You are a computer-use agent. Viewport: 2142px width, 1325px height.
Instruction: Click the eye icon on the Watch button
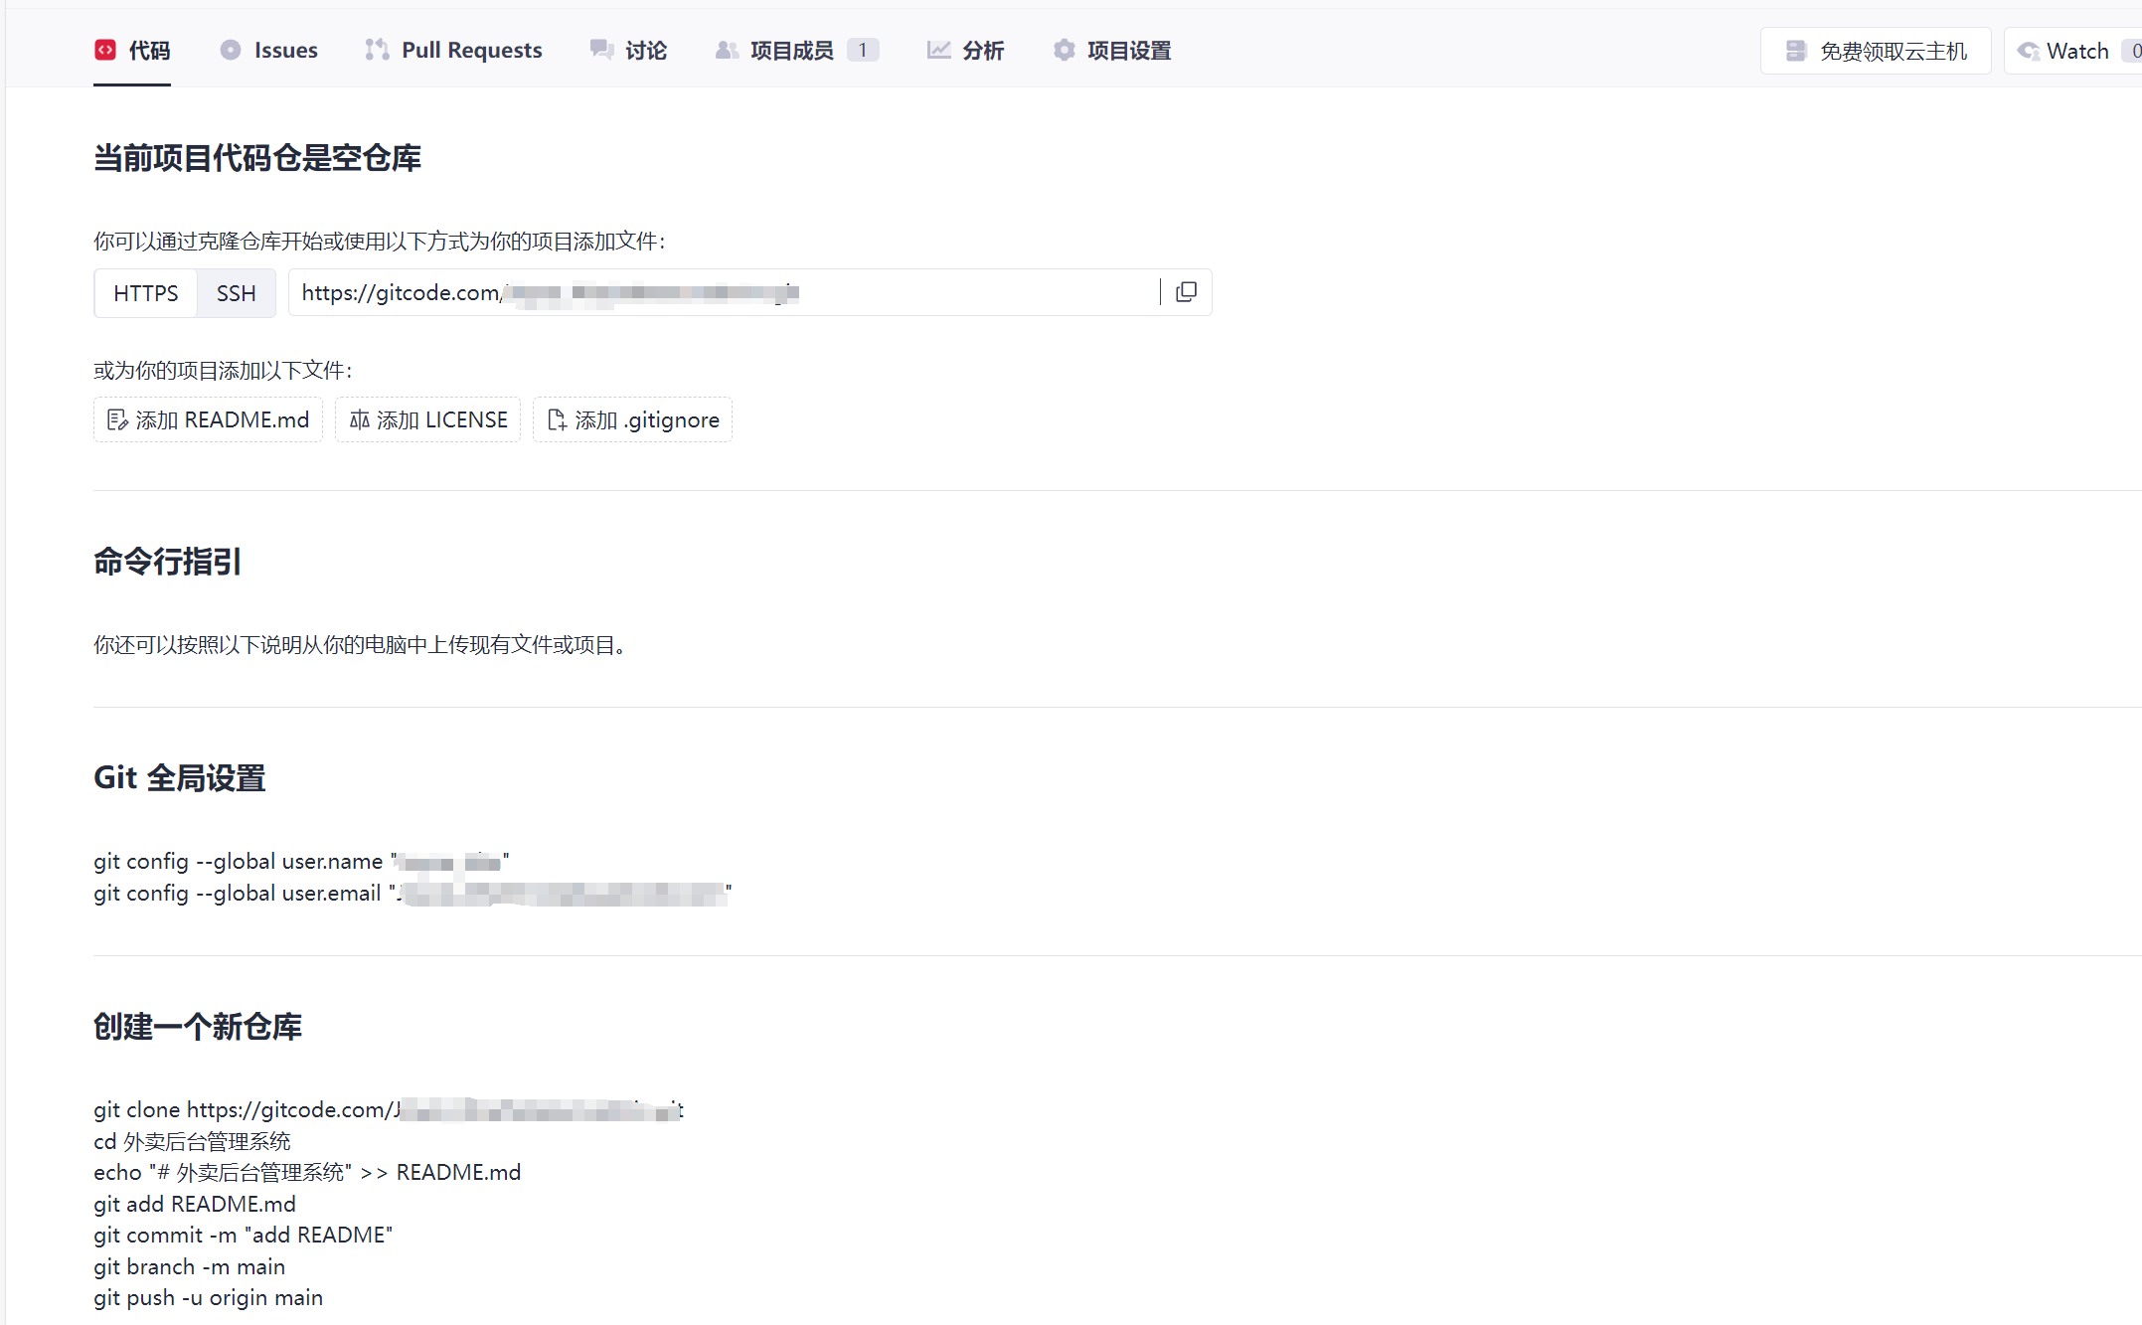[2029, 50]
